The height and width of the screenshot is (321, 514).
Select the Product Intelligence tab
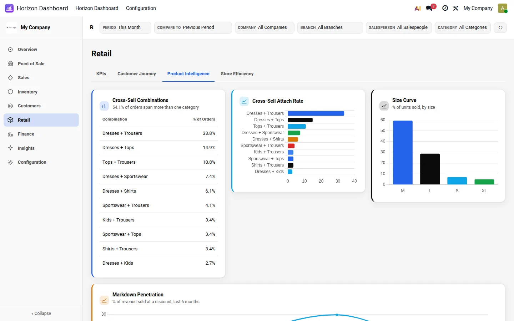188,74
